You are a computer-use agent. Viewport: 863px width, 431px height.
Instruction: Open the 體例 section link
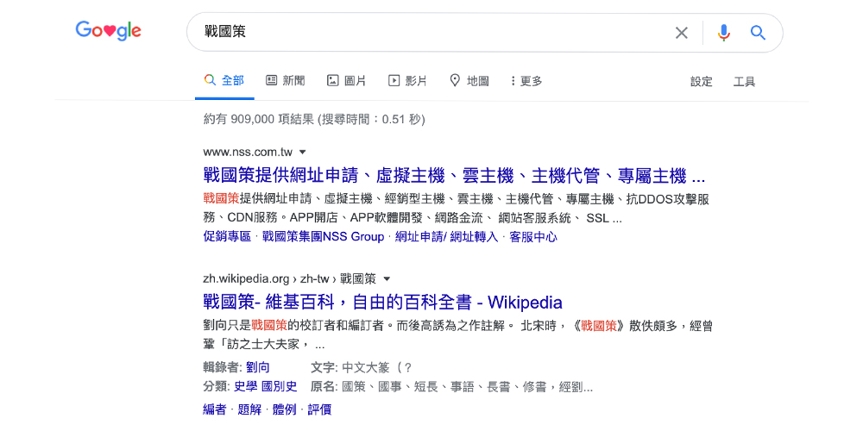[x=284, y=409]
